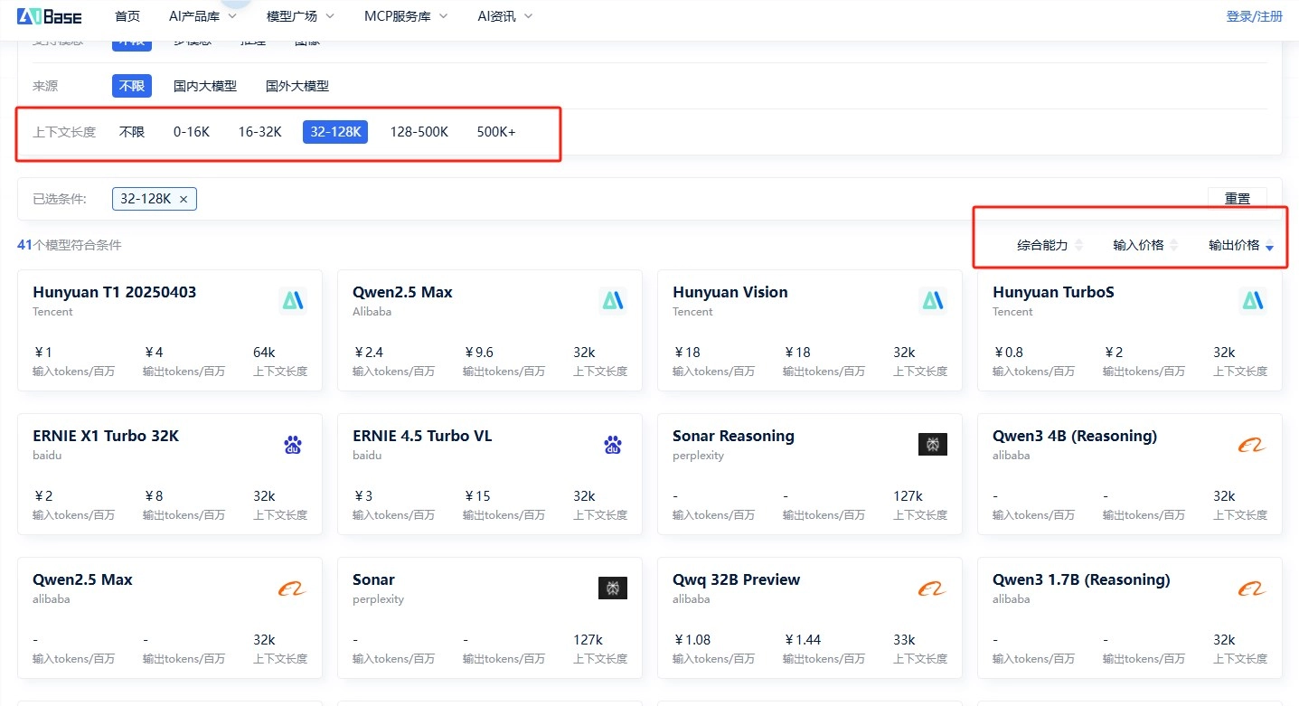
Task: Expand the AI产品库 menu
Action: click(202, 16)
